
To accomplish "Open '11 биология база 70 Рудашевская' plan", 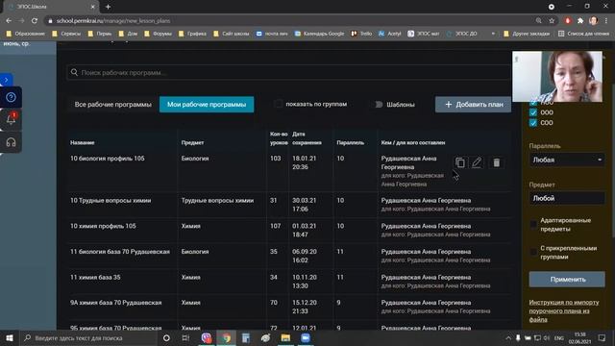I will tap(290, 256).
